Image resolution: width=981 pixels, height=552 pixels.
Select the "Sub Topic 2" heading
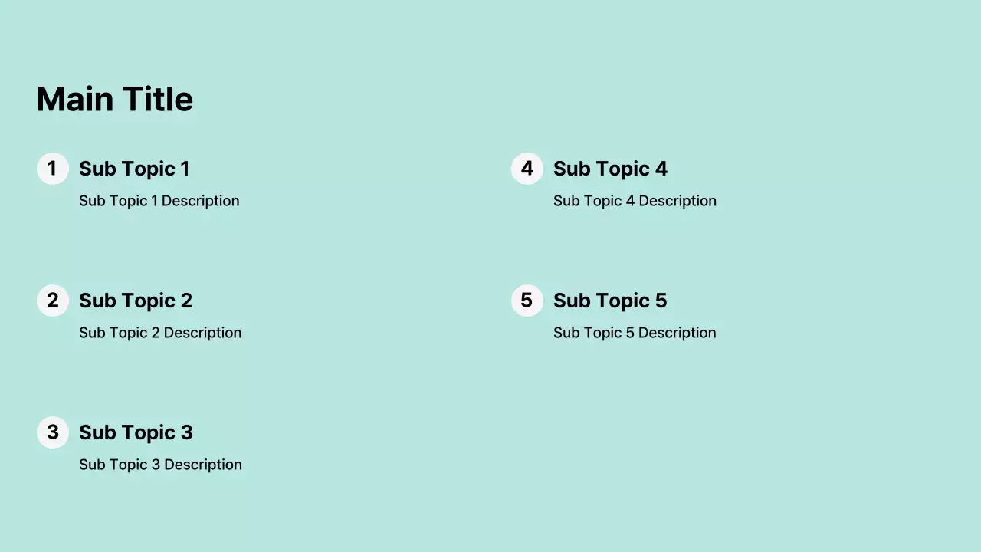[x=136, y=301]
